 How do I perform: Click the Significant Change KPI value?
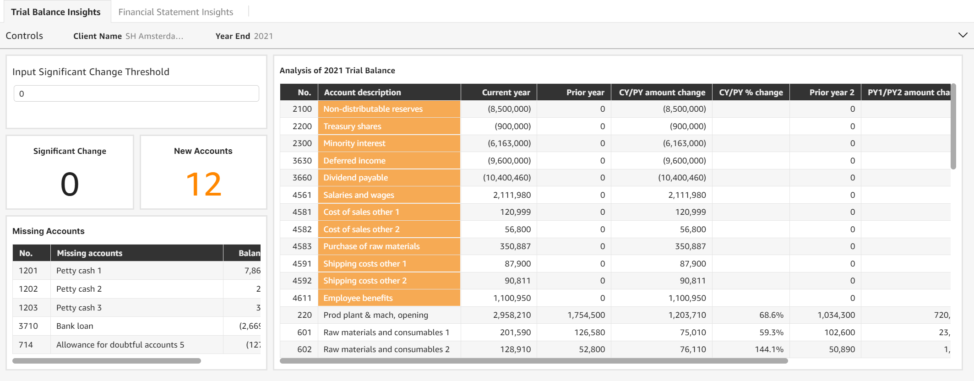pyautogui.click(x=70, y=184)
